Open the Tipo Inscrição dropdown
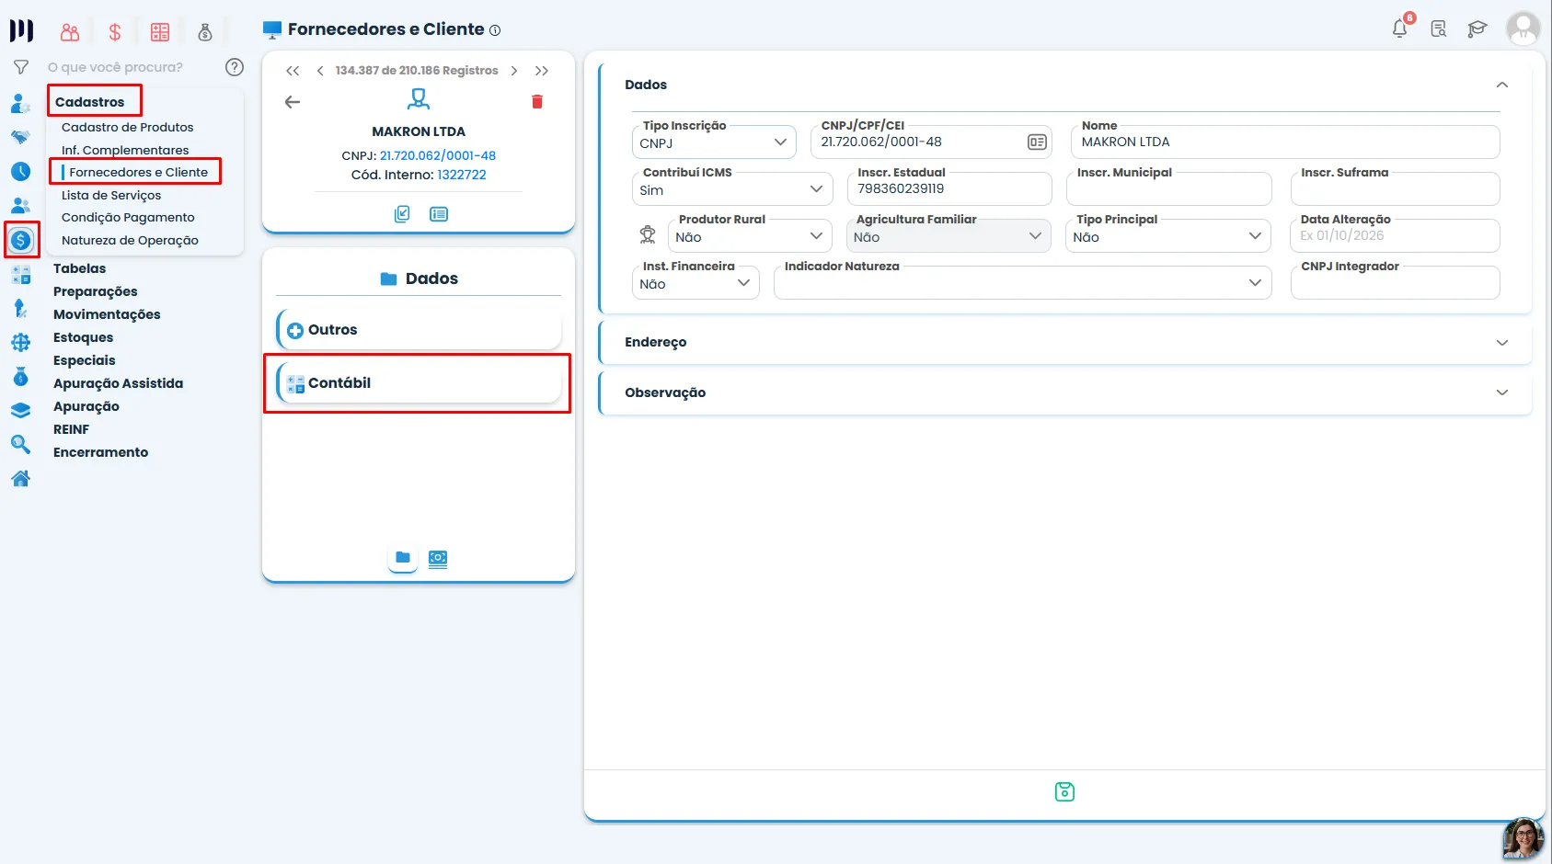 [x=714, y=143]
